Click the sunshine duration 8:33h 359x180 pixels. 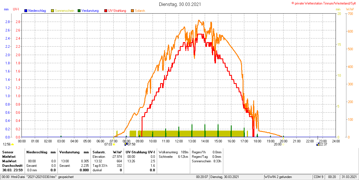[x=217, y=161]
